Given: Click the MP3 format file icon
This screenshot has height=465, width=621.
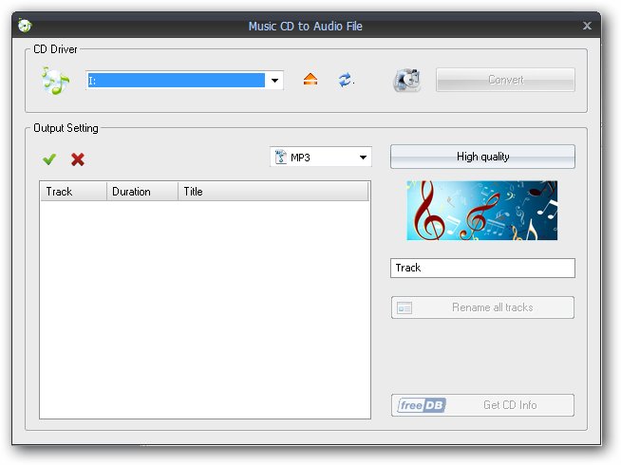Looking at the screenshot, I should tap(280, 157).
